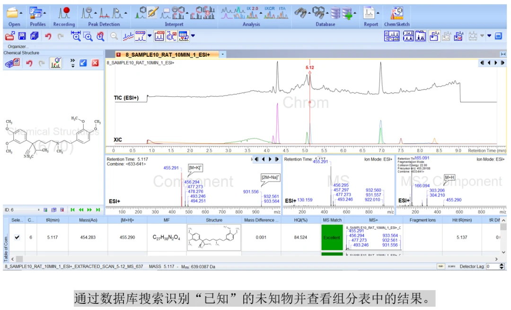
Task: Click the manual peak detection cursor icon
Action: [117, 13]
